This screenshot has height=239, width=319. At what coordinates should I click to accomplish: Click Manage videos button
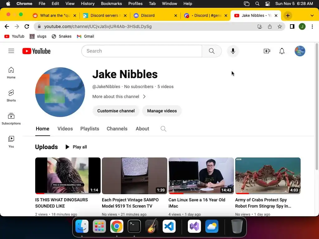pyautogui.click(x=162, y=111)
